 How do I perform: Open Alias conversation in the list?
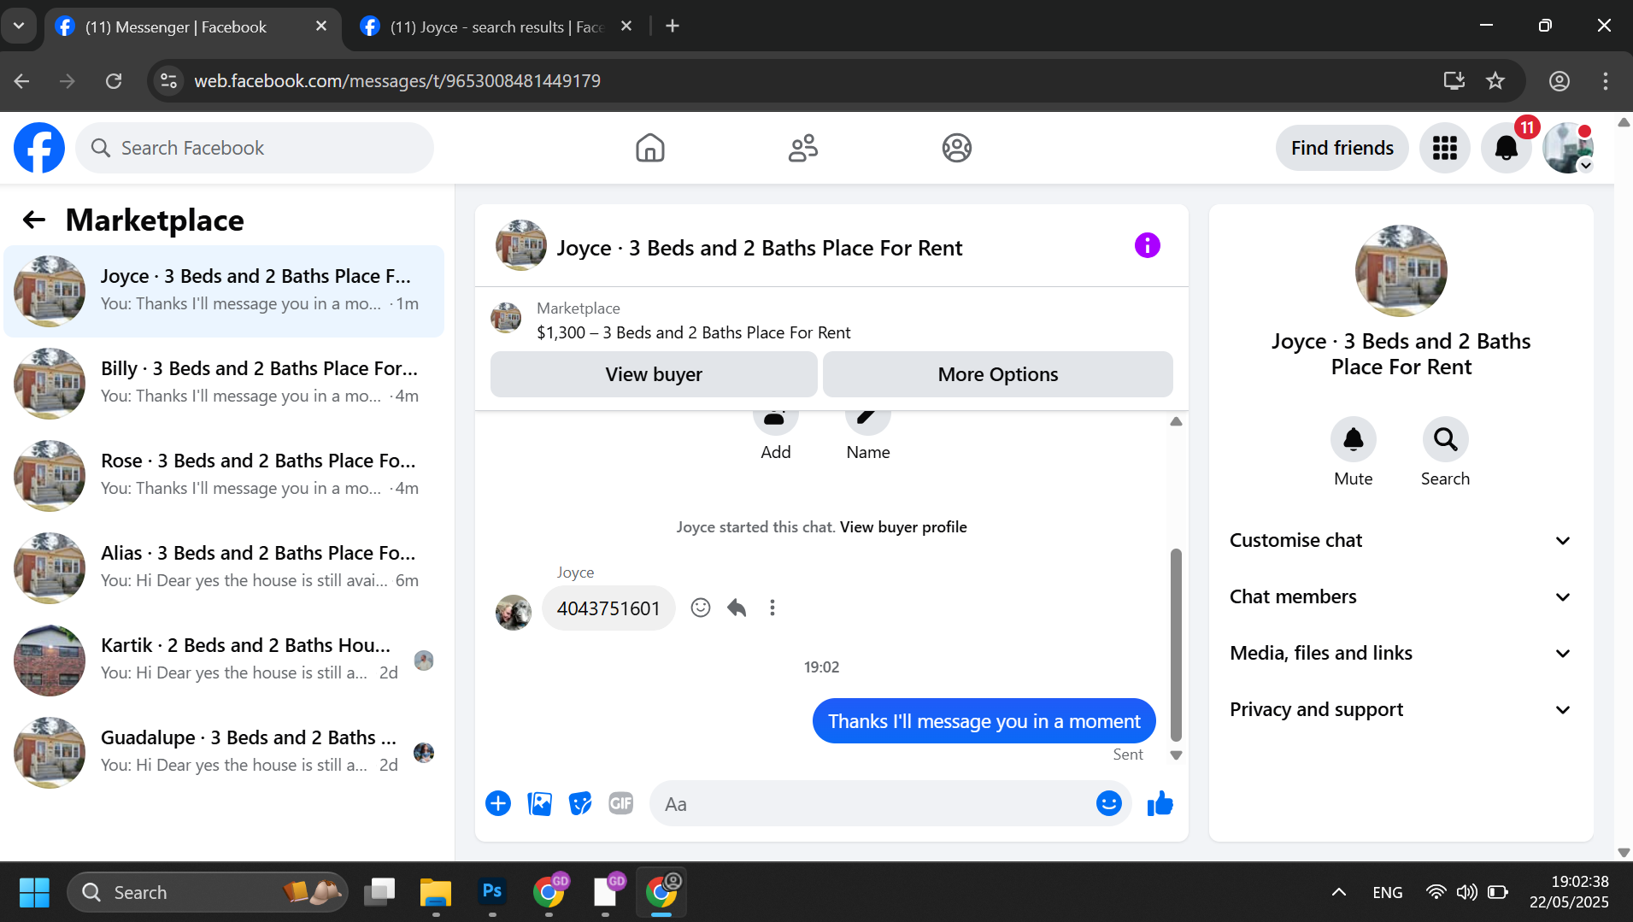point(224,567)
